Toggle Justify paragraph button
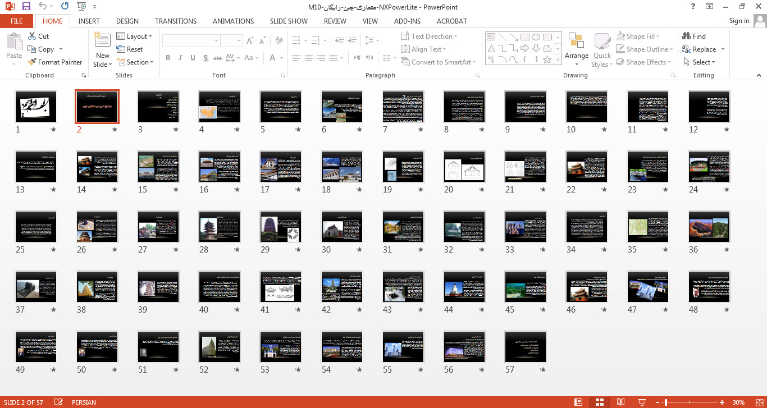 pos(335,58)
